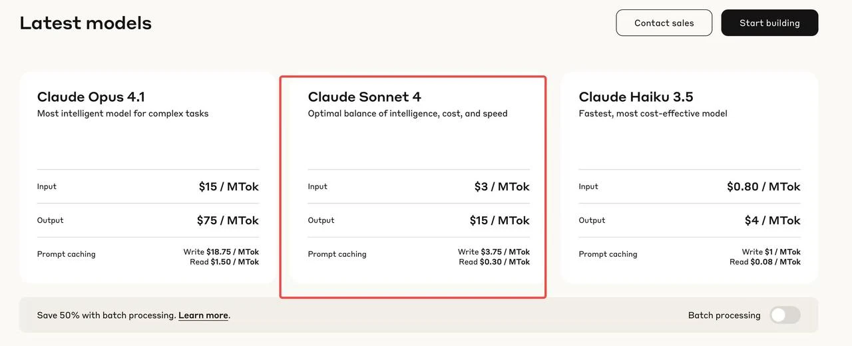Click Haiku 3.5 output price $4 / MTok

772,220
